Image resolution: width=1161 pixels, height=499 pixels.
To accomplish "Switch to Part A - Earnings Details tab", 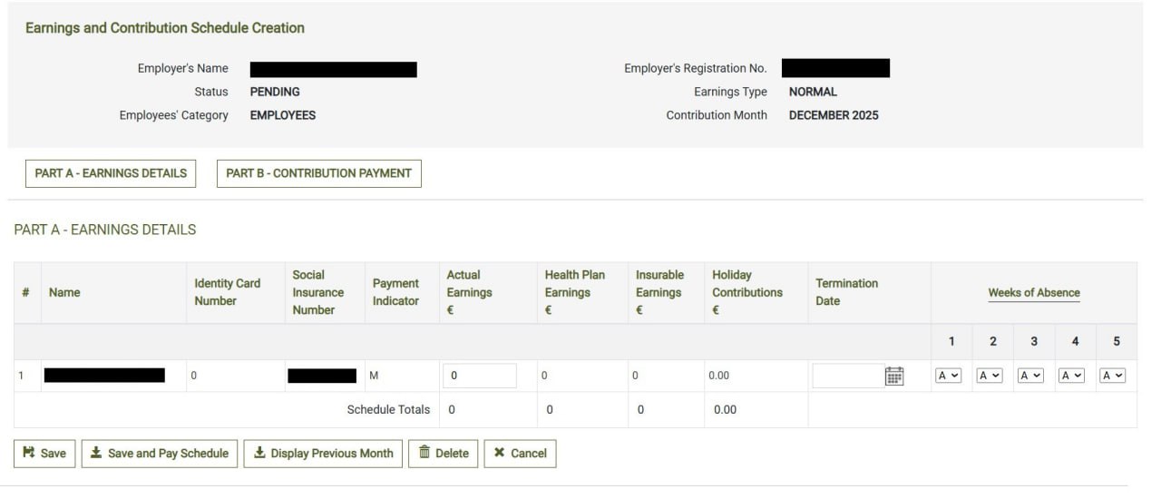I will (111, 173).
